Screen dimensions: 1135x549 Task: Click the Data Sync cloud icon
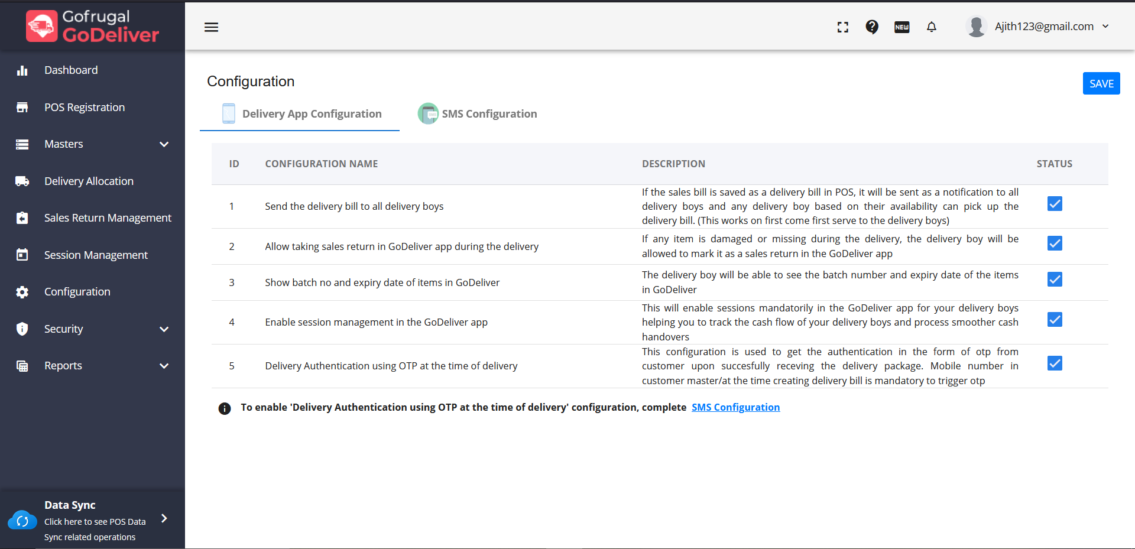point(22,521)
